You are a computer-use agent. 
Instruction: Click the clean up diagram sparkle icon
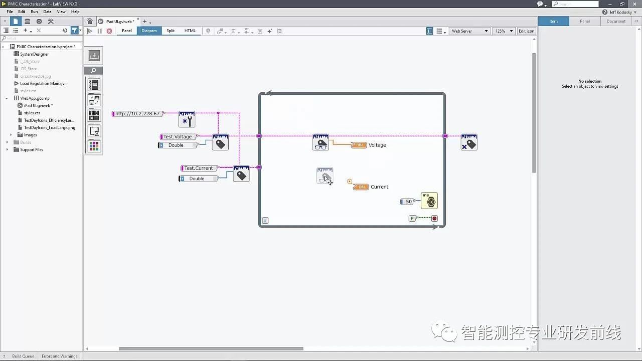click(x=269, y=31)
